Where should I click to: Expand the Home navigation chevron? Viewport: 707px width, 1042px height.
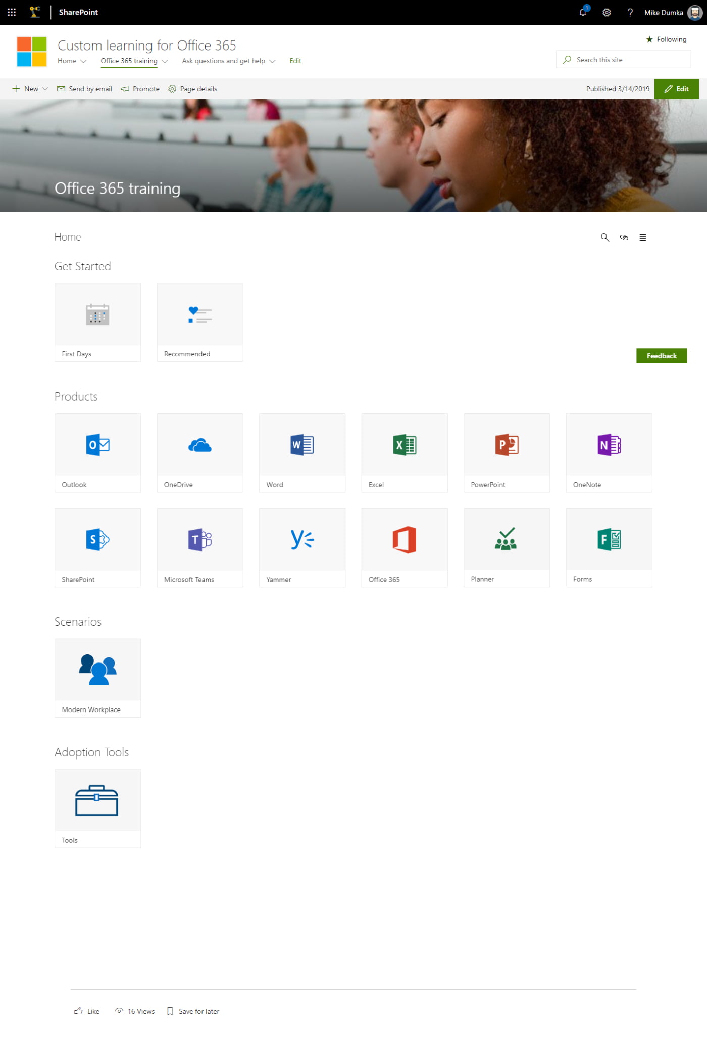[x=83, y=61]
